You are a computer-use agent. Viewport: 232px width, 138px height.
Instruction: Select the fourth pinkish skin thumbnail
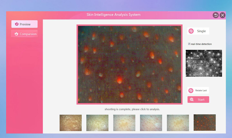[x=151, y=123]
